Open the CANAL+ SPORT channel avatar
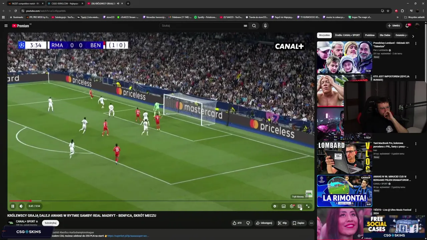The height and width of the screenshot is (240, 427). (x=11, y=223)
